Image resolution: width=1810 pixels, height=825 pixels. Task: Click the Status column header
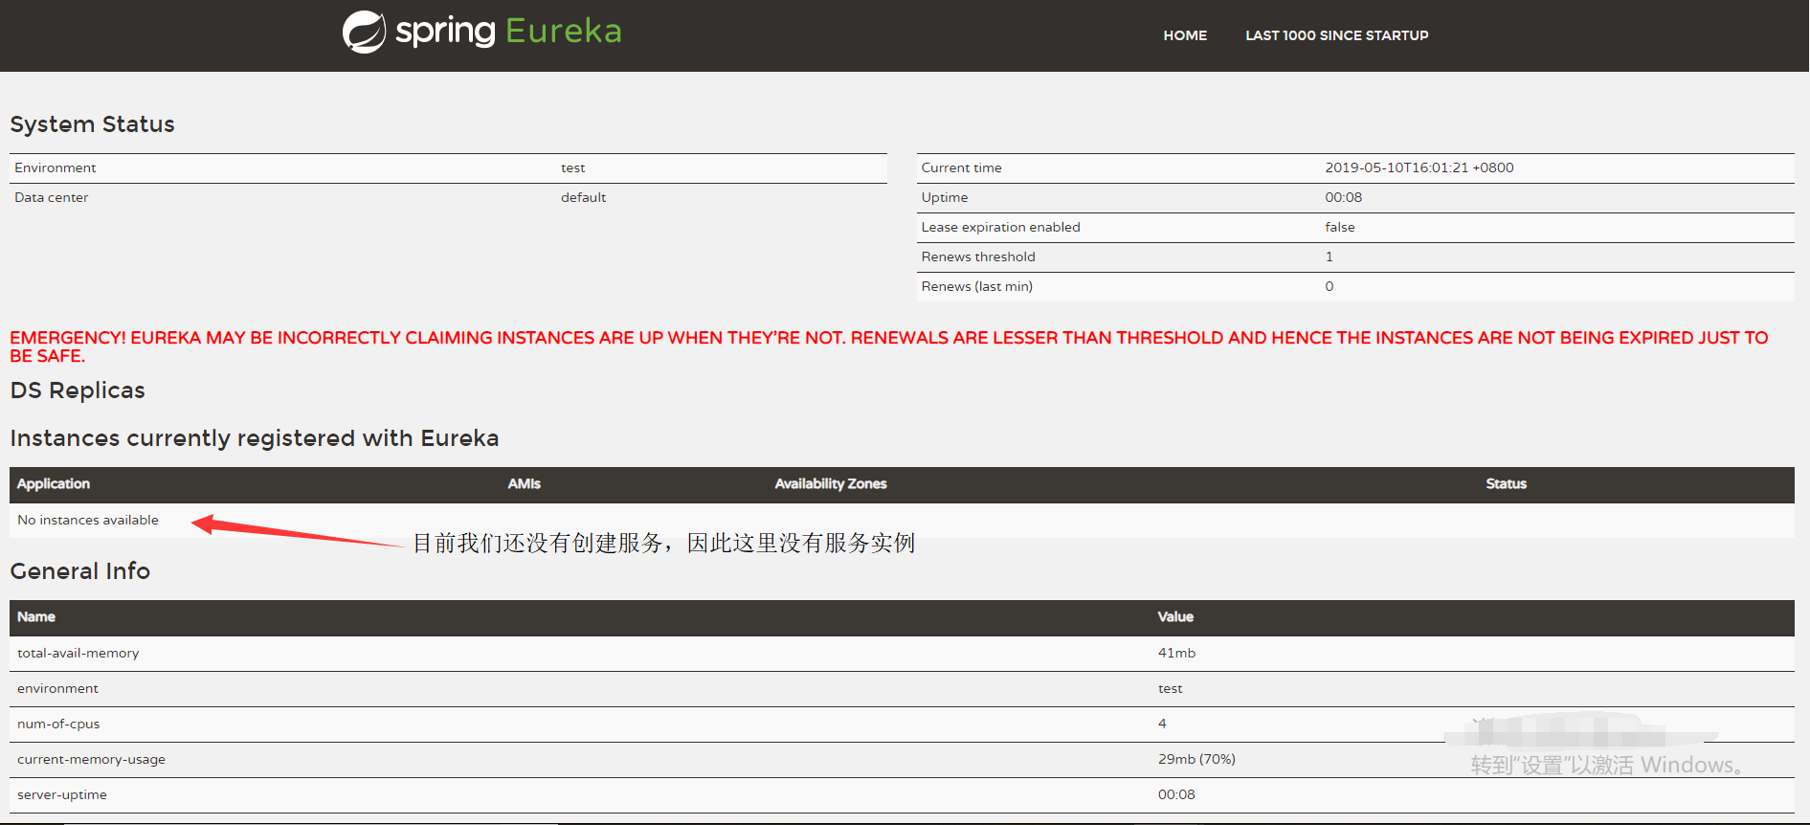1506,484
